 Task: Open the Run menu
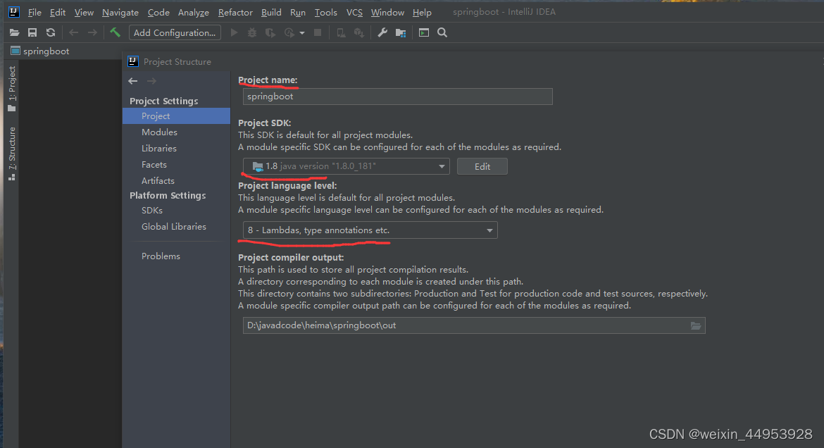coord(298,12)
